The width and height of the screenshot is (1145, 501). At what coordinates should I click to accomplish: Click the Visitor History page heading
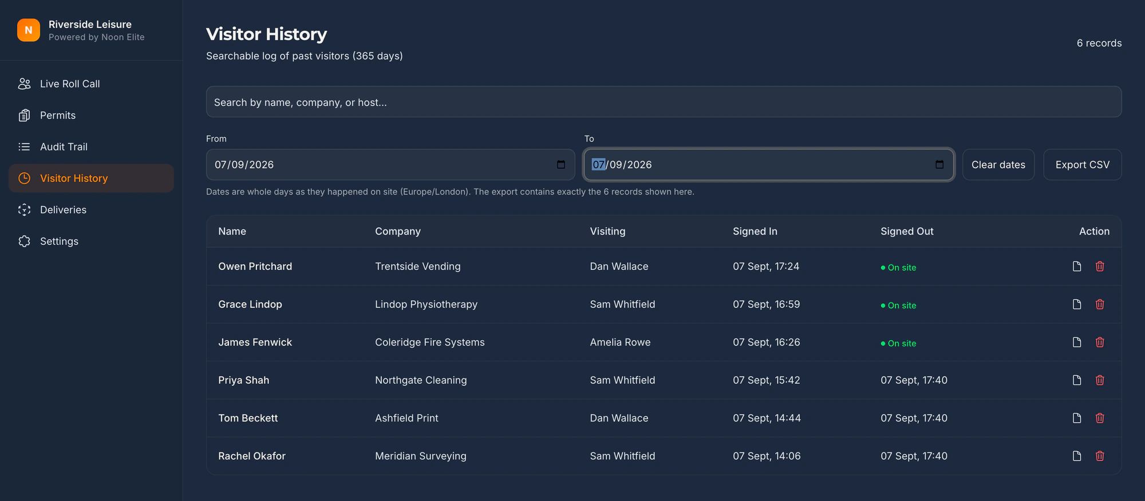pyautogui.click(x=266, y=34)
